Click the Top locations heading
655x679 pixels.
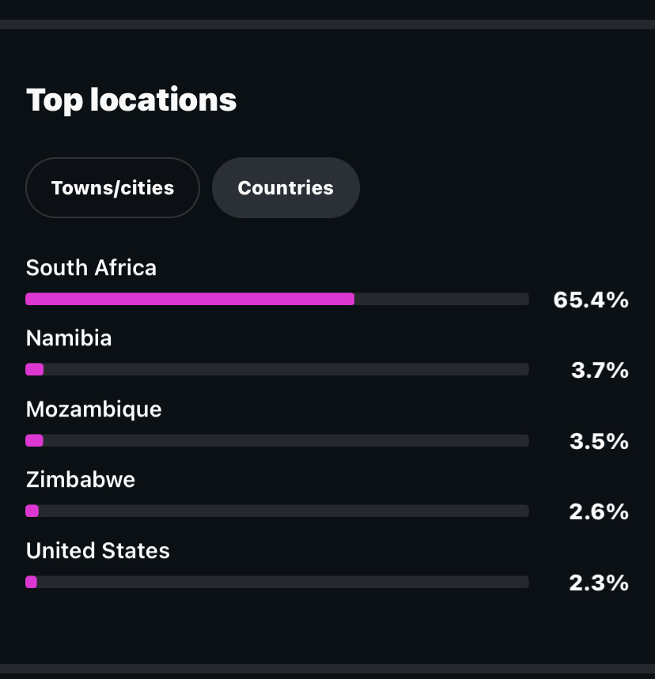(131, 100)
